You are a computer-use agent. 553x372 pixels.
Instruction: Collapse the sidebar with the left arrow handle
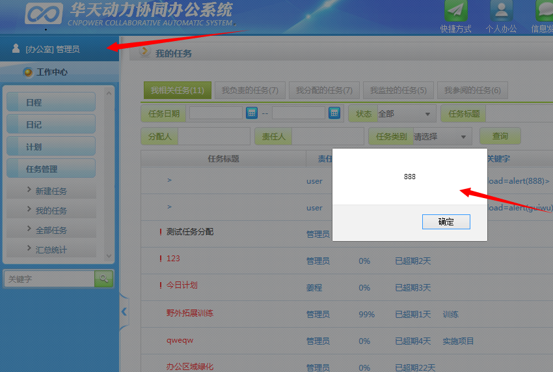[x=124, y=311]
